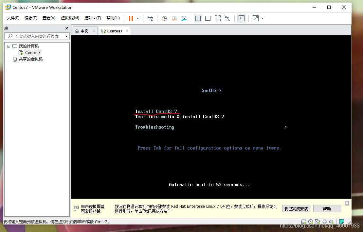Viewport: 363px width, 232px height.
Task: Maximize the VMware Workstation window
Action: pyautogui.click(x=329, y=8)
